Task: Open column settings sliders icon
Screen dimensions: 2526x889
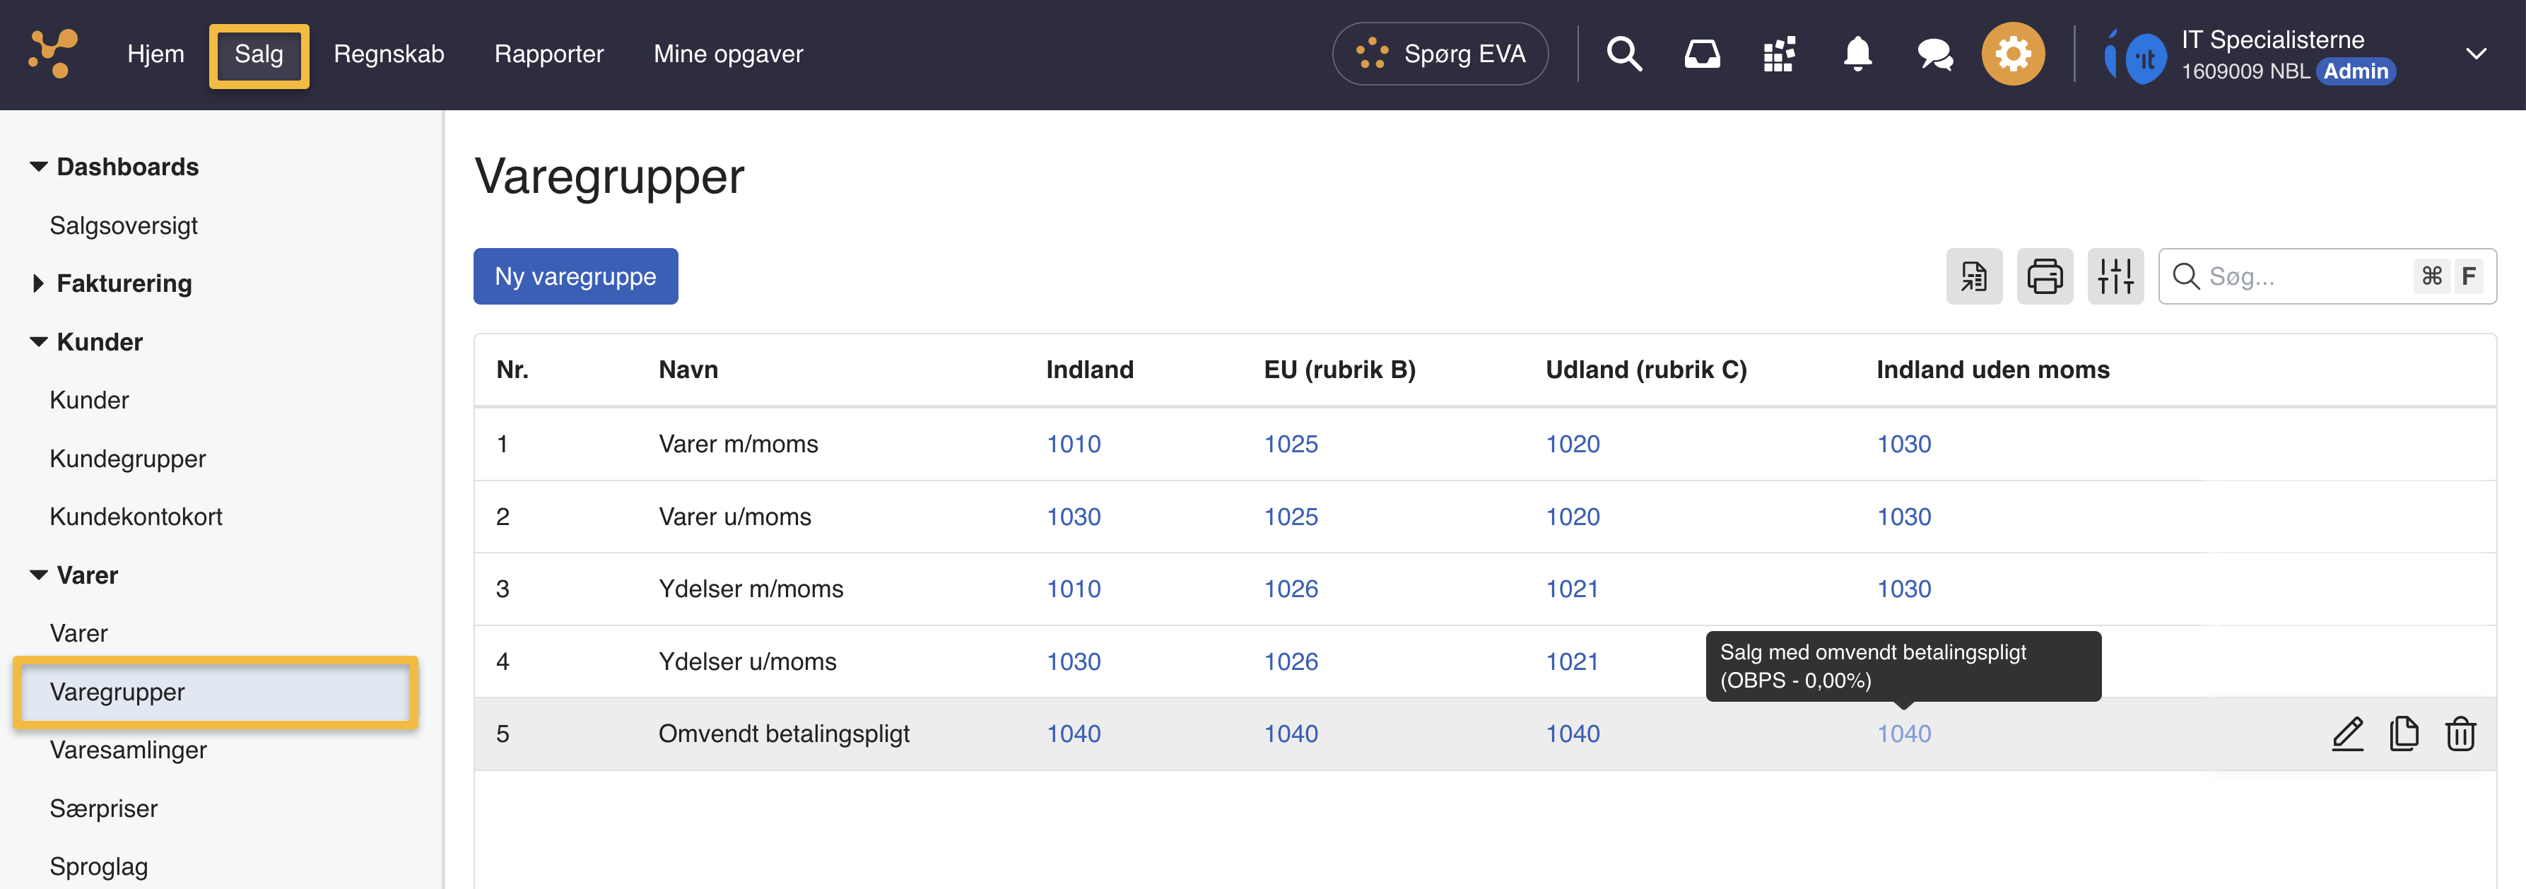Action: pyautogui.click(x=2115, y=276)
